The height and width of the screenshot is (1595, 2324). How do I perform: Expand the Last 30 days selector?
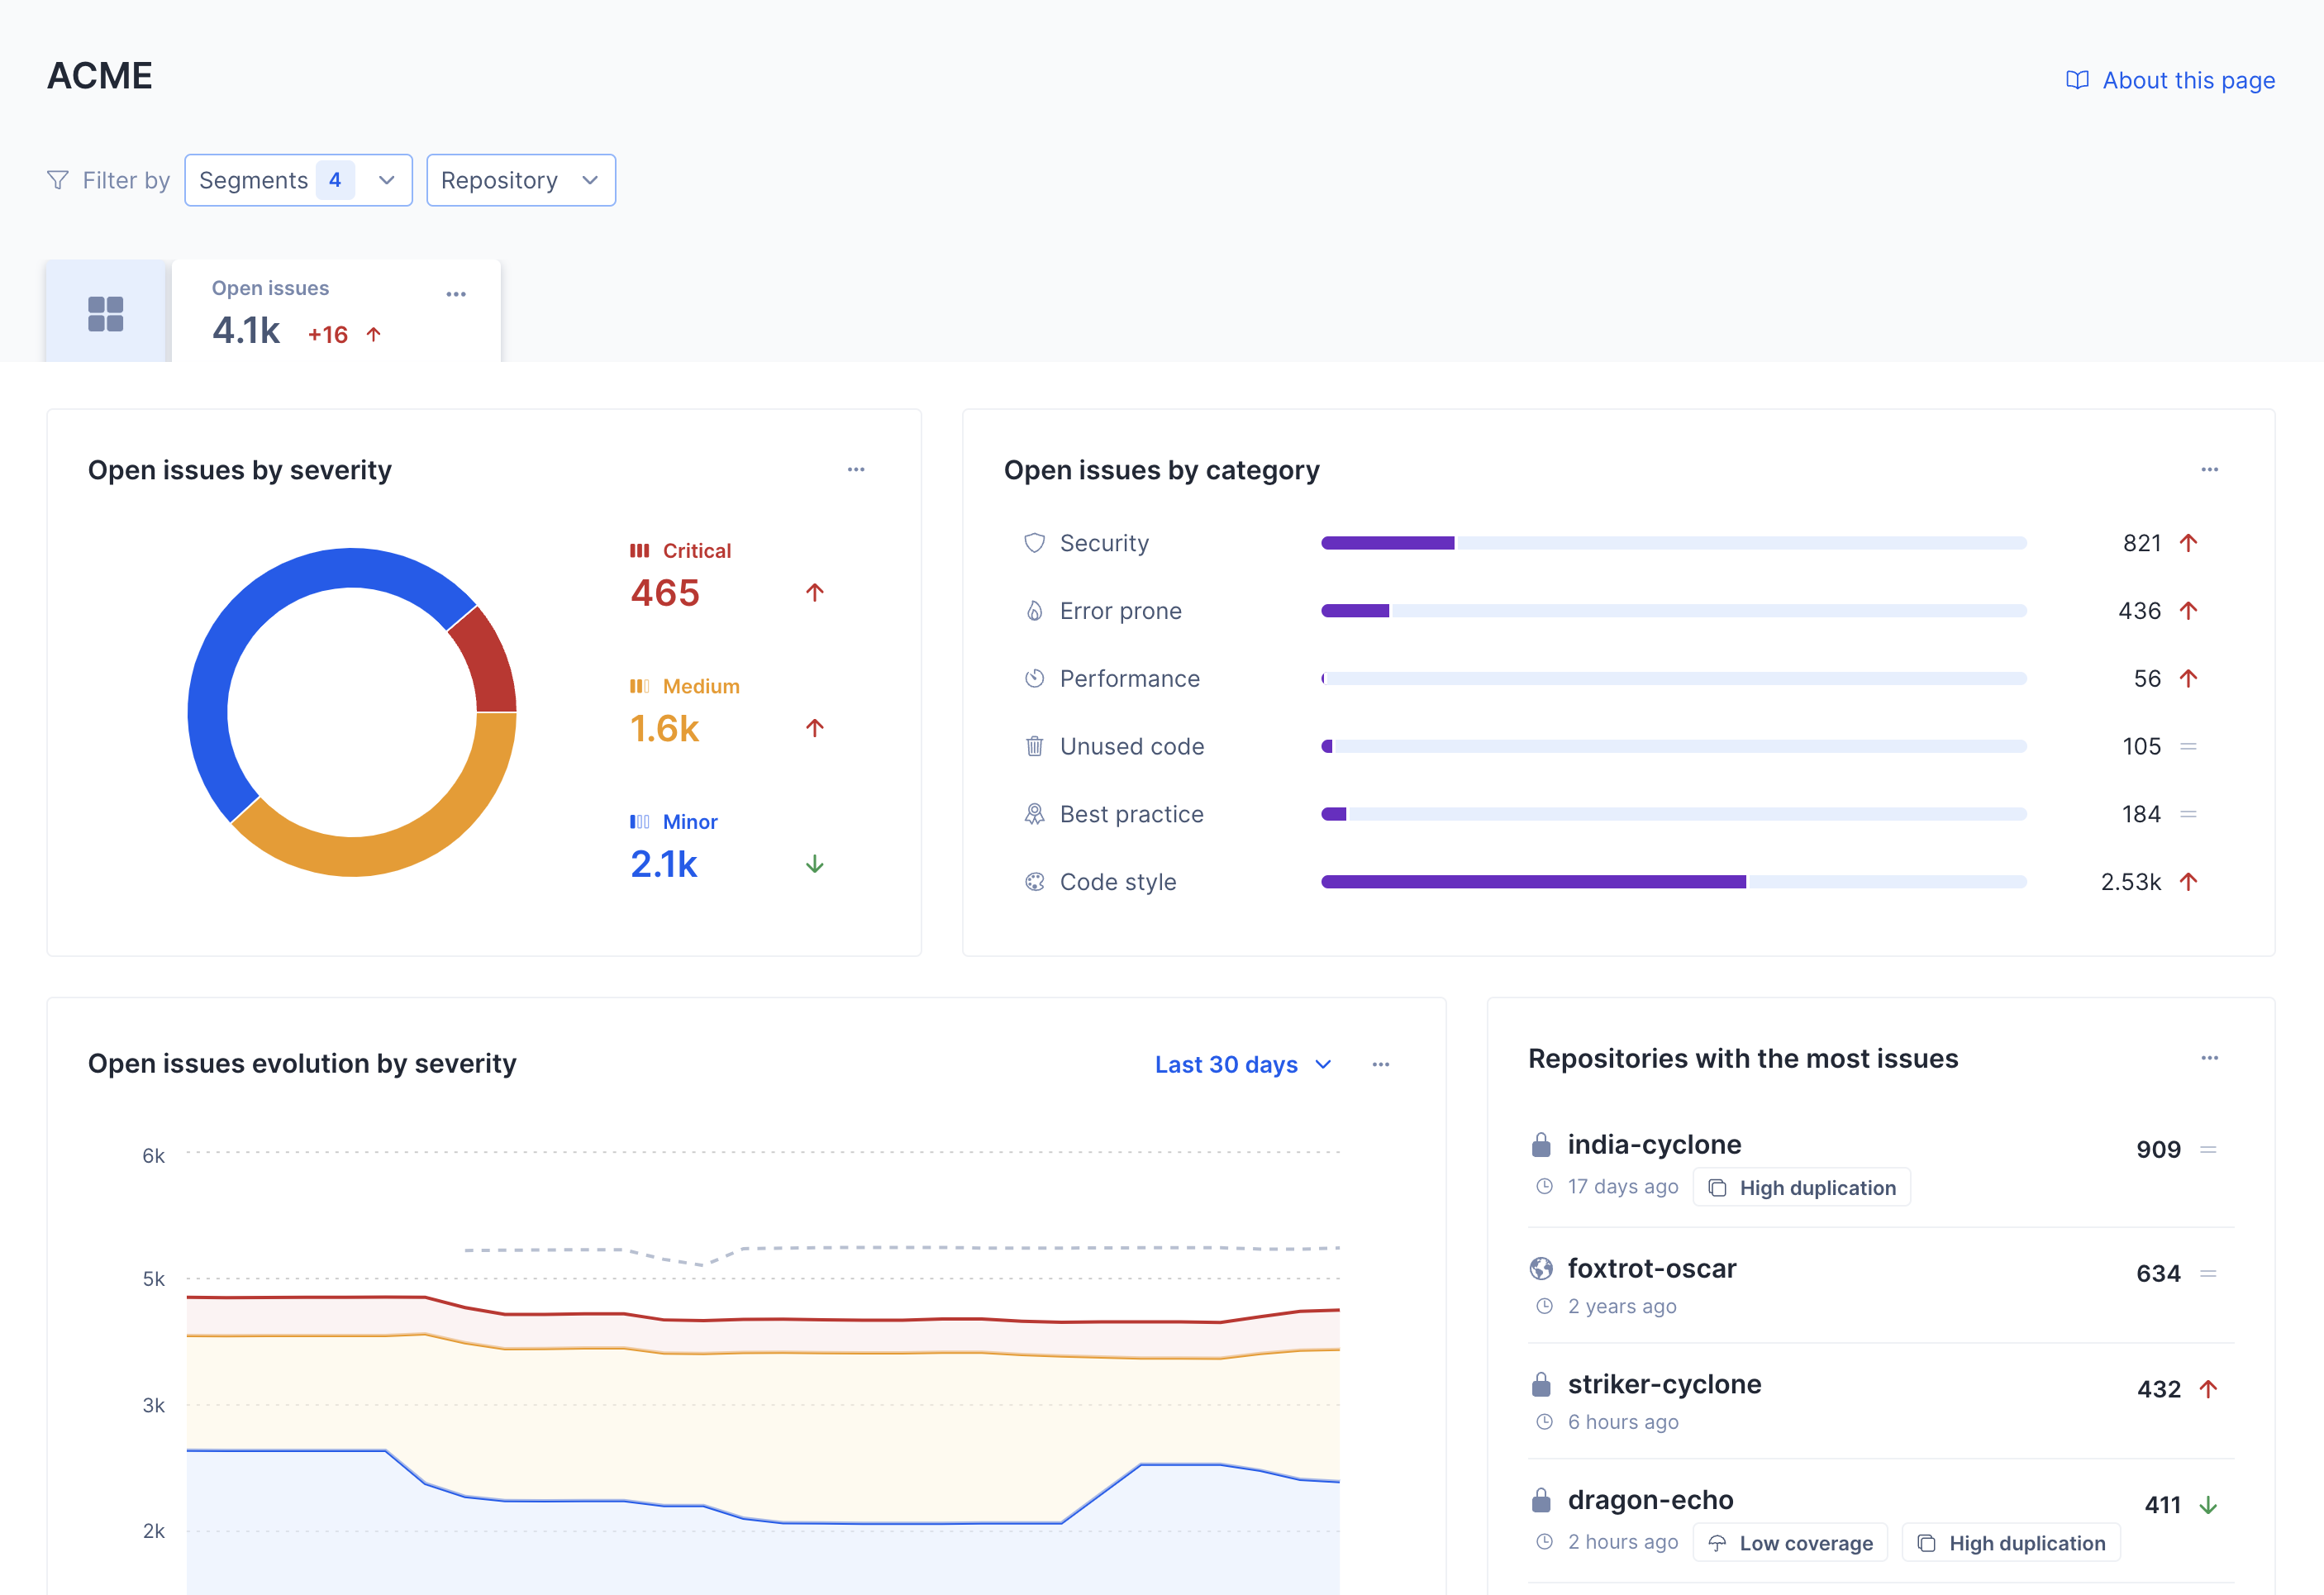pos(1240,1064)
